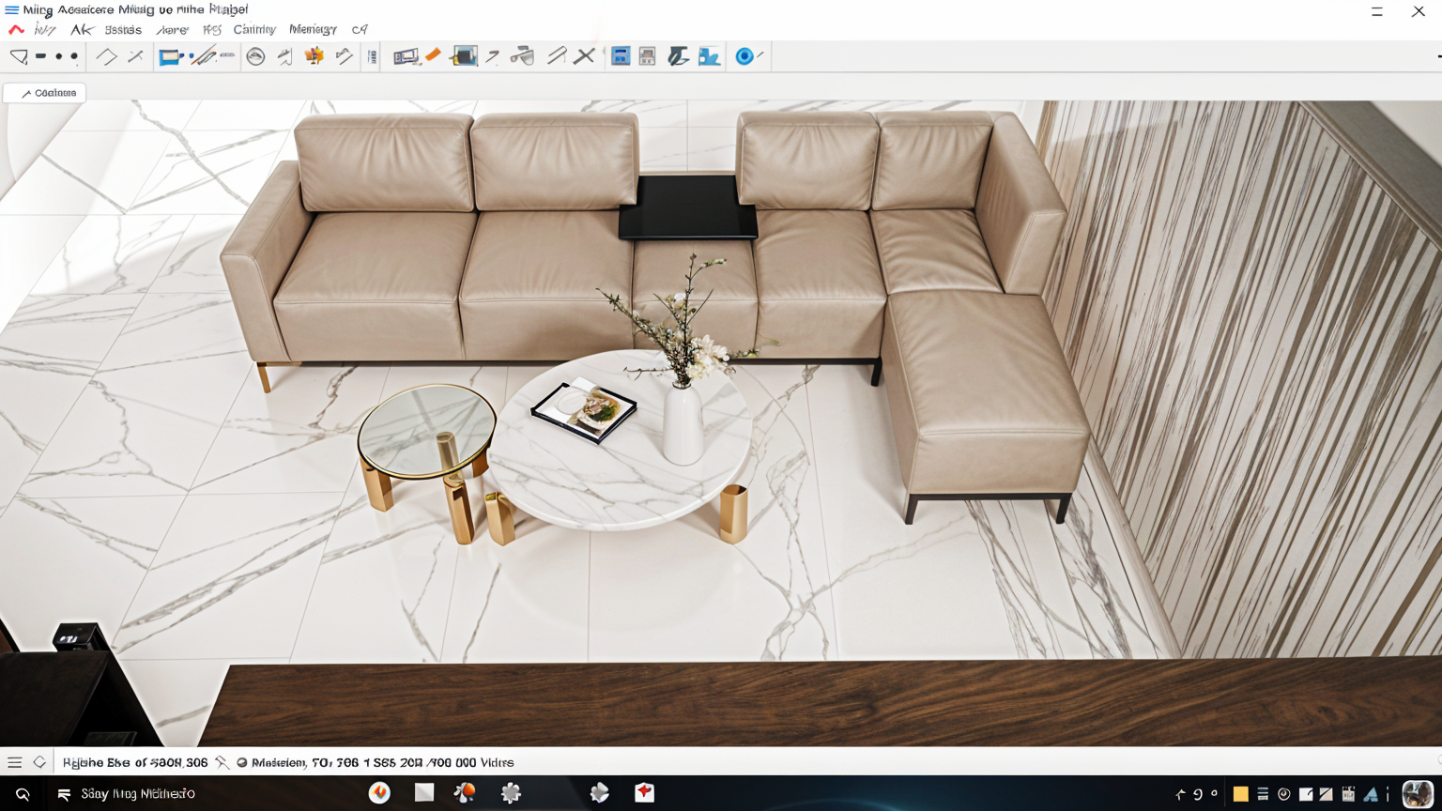Viewport: 1442px width, 811px height.
Task: Click the orange paint brush toolbar icon
Action: point(433,56)
